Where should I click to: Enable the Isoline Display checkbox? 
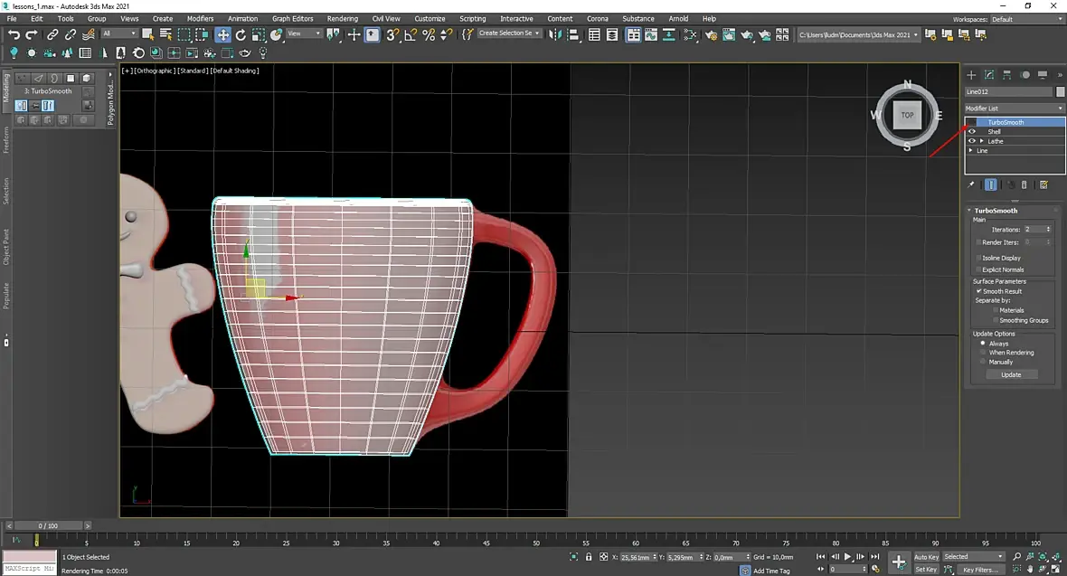978,258
